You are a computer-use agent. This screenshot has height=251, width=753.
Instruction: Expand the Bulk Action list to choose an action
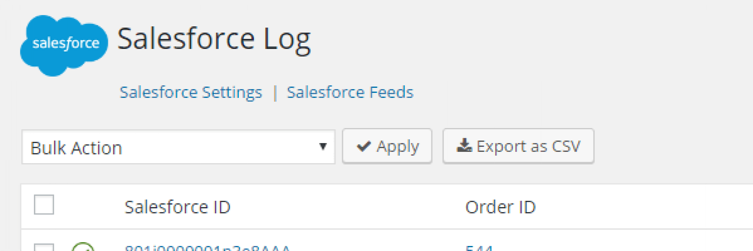[178, 146]
